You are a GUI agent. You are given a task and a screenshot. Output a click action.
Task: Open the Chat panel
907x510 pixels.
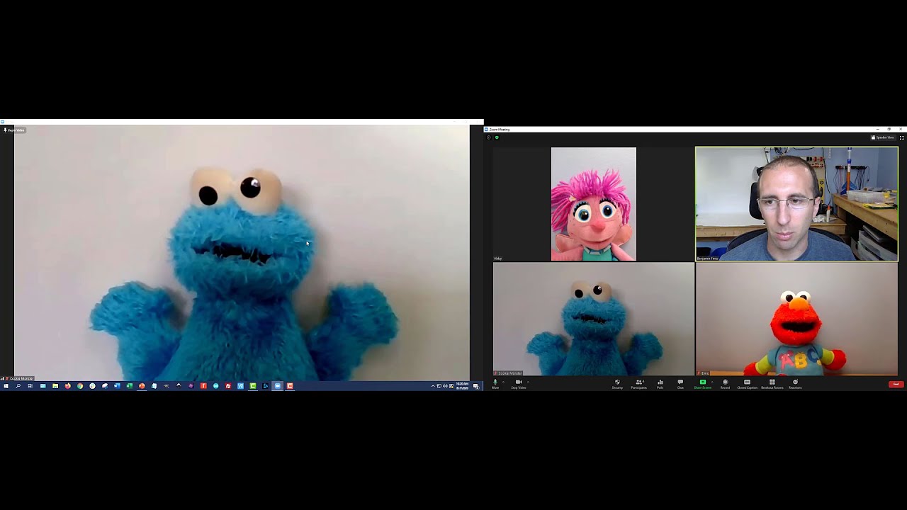tap(680, 383)
